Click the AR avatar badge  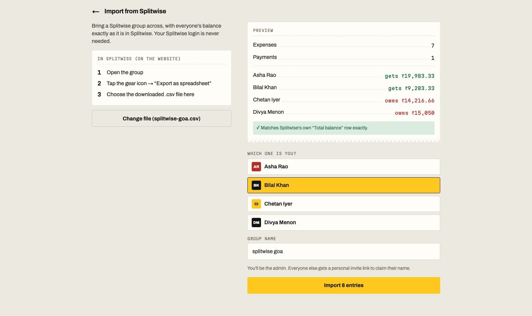click(256, 167)
